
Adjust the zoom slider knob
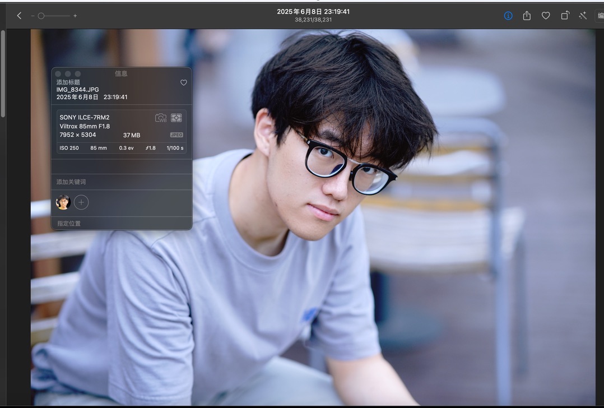(41, 16)
